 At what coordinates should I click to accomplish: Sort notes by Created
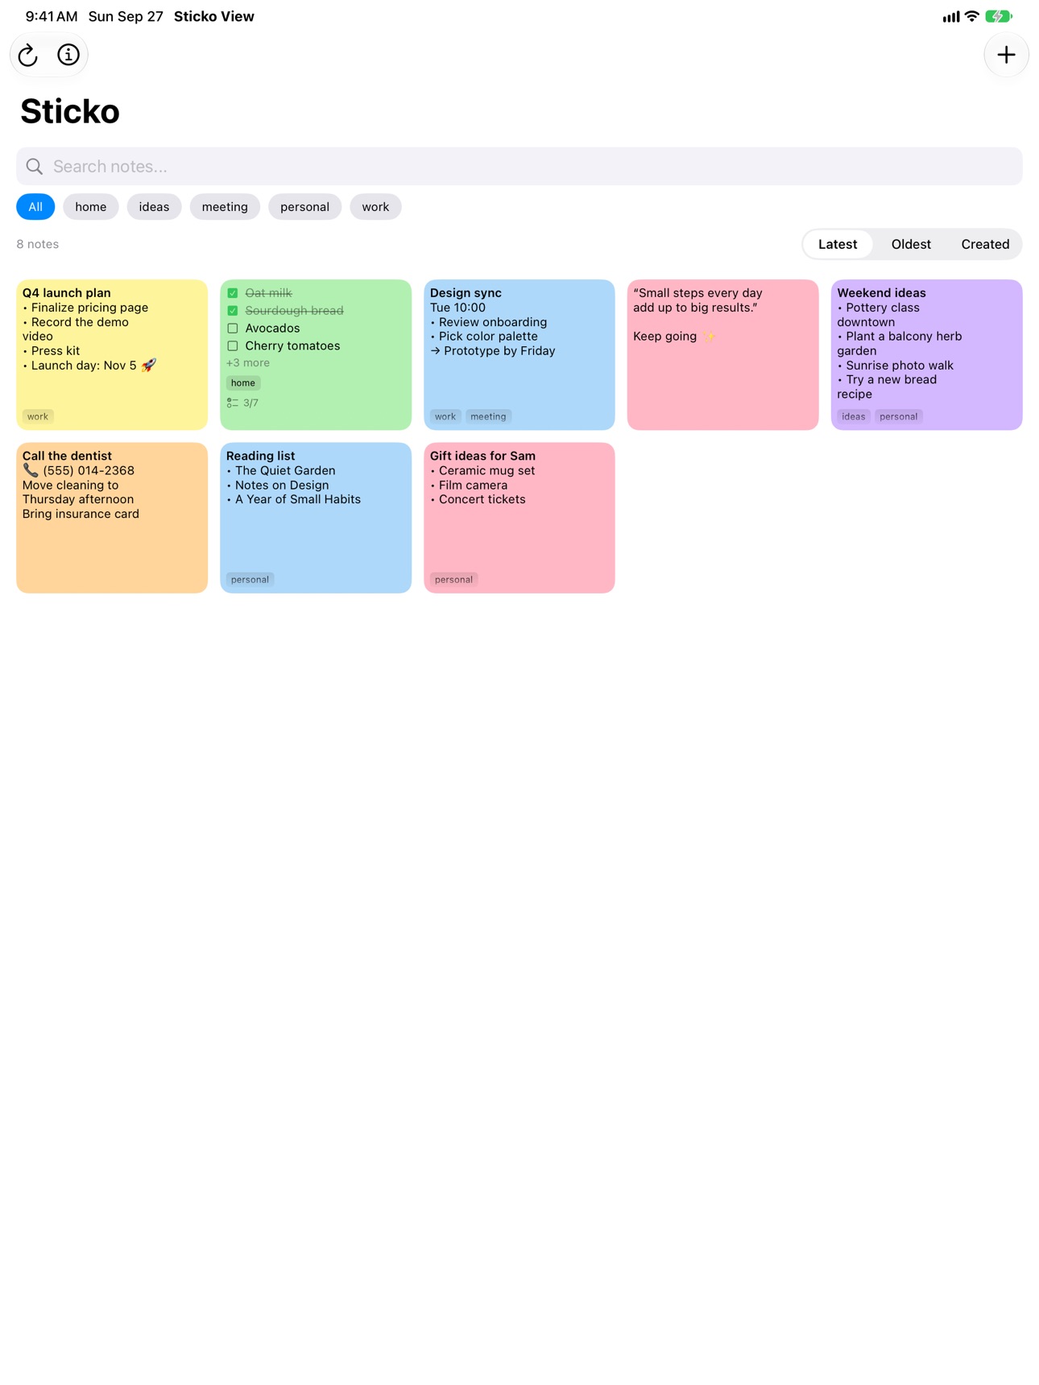click(x=985, y=244)
